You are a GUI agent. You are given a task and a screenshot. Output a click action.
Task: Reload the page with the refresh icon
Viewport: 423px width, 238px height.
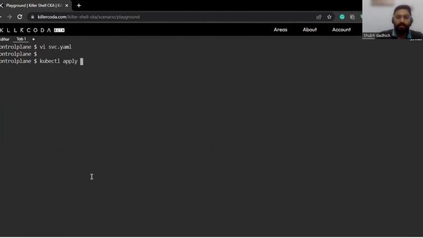[20, 17]
